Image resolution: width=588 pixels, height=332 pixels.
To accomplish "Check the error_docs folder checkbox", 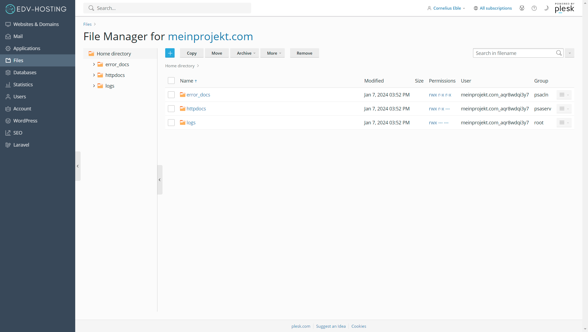I will click(171, 95).
